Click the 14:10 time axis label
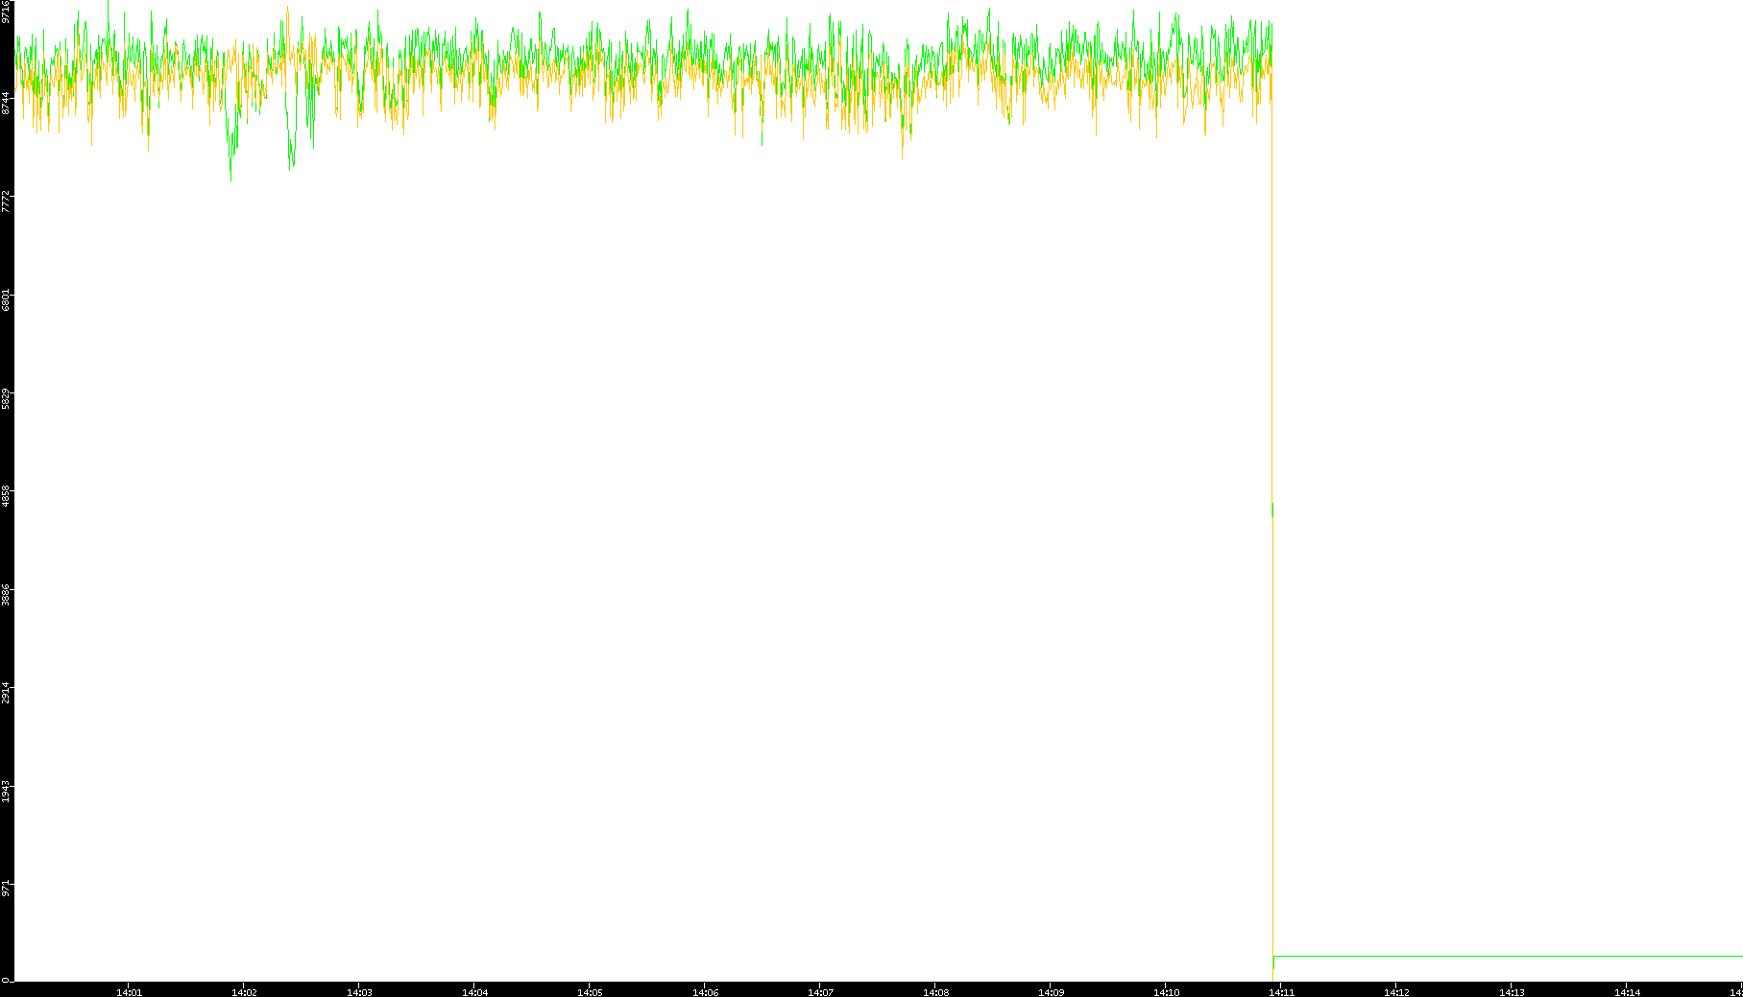Screen dimensions: 1743x997 1166,991
